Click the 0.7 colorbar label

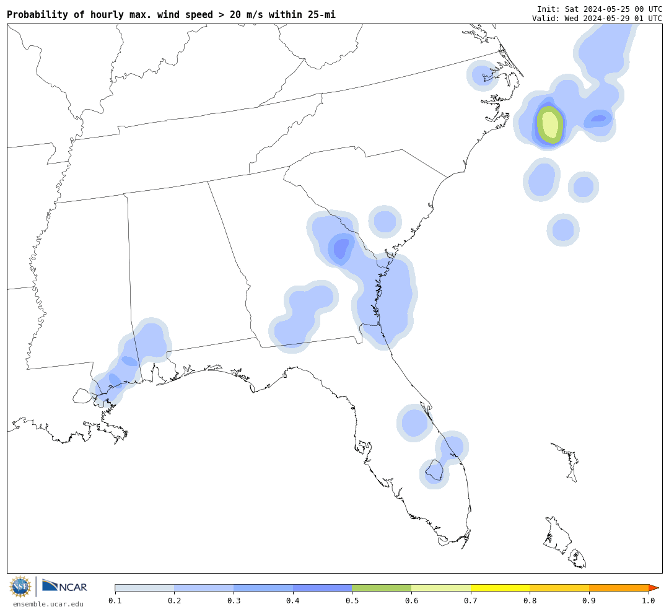coord(471,601)
